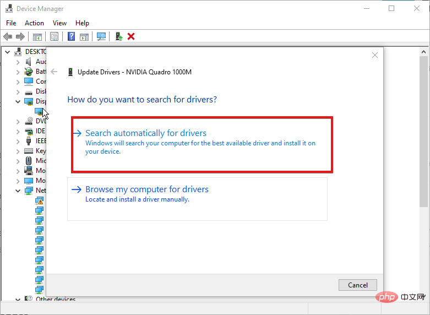Choose Browse my computer for drivers
The width and height of the screenshot is (430, 315).
(x=197, y=199)
